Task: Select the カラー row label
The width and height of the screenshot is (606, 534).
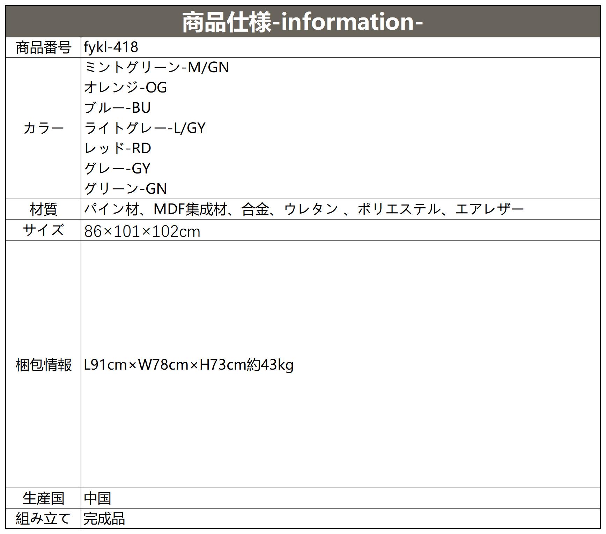Action: click(43, 128)
